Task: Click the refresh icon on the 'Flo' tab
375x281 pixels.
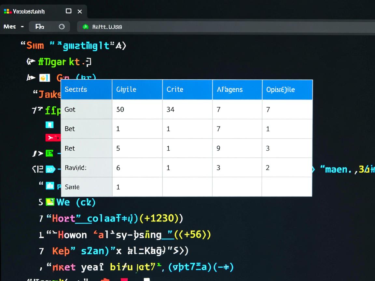Action: [x=62, y=27]
